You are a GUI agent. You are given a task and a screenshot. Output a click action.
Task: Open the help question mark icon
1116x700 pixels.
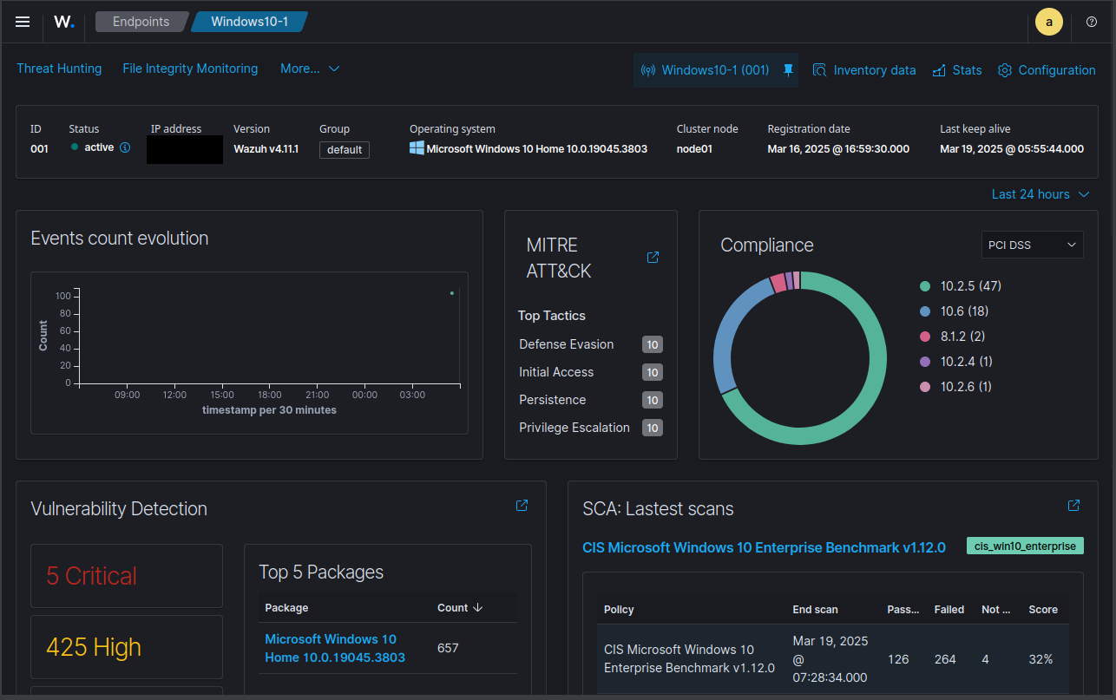pos(1092,22)
